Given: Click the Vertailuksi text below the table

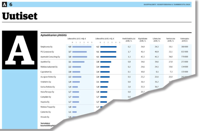Looking at the screenshot, I should point(46,123).
